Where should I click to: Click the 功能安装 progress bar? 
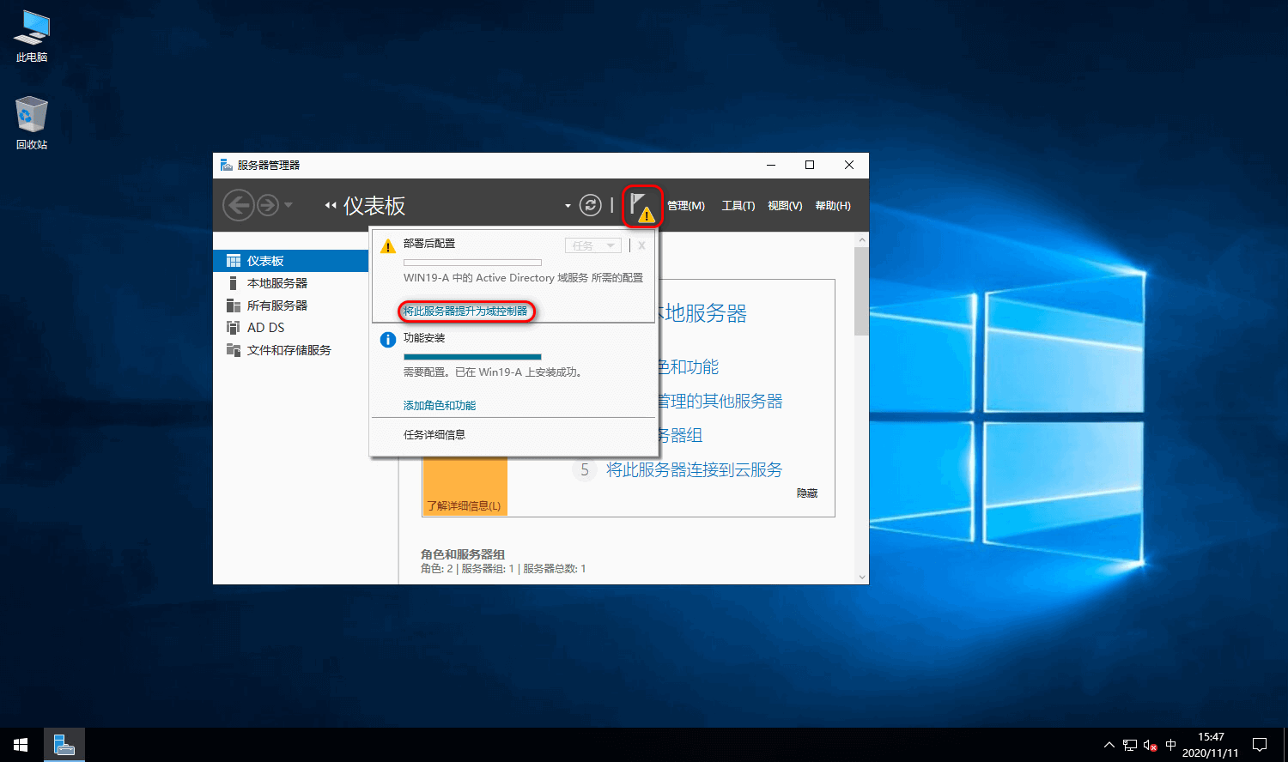point(472,357)
